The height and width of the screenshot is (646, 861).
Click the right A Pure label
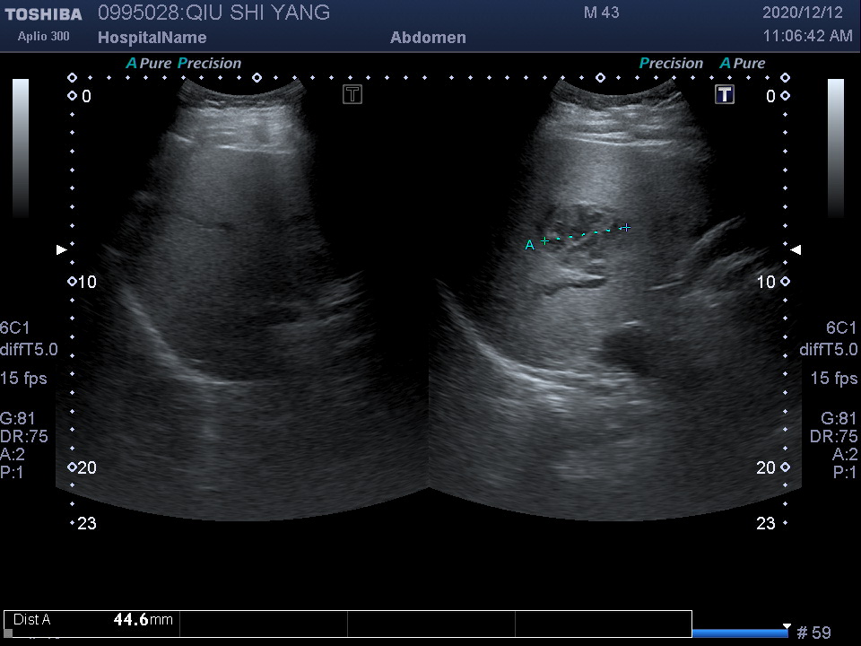pos(743,63)
